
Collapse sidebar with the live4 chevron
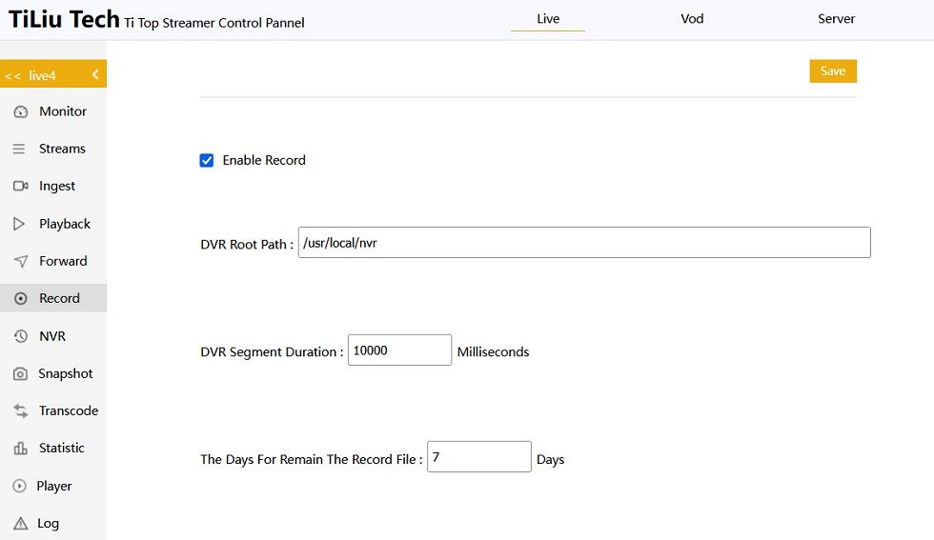tap(95, 74)
